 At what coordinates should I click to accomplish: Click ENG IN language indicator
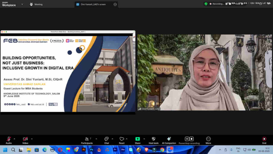238,150
